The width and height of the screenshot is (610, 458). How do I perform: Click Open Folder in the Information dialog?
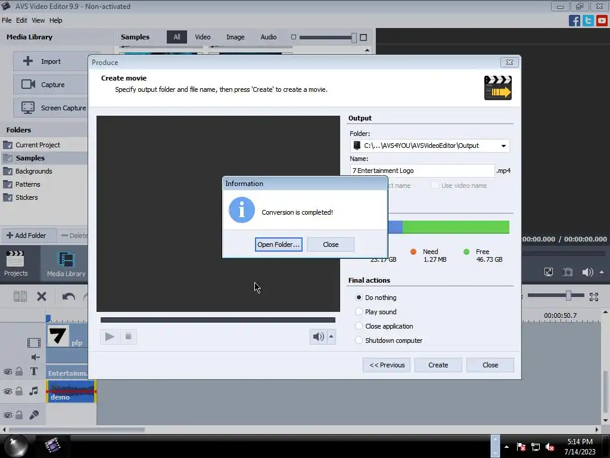click(x=279, y=245)
